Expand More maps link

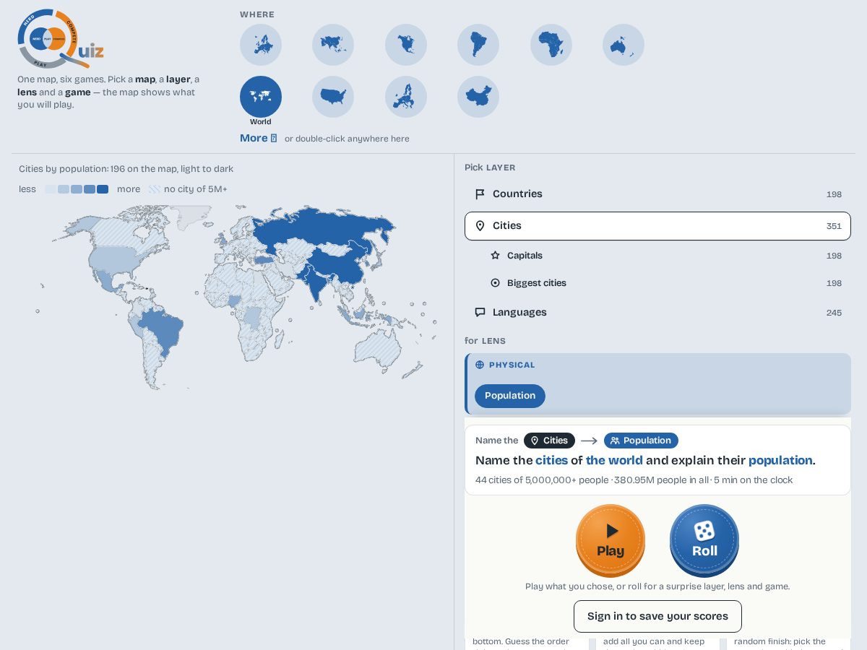pos(258,138)
